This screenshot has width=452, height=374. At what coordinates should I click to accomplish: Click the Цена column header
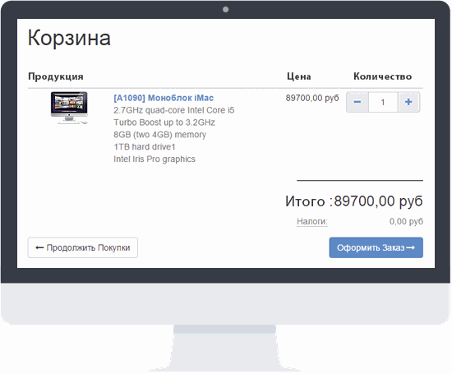click(299, 76)
